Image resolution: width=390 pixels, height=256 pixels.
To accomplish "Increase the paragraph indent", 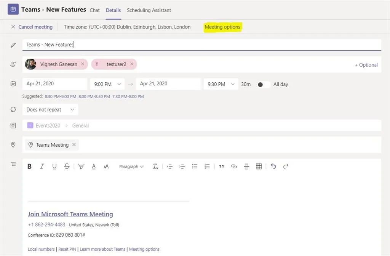I will click(182, 166).
